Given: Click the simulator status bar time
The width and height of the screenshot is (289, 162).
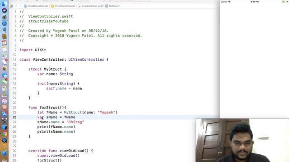Looking at the screenshot, I should point(255,2).
